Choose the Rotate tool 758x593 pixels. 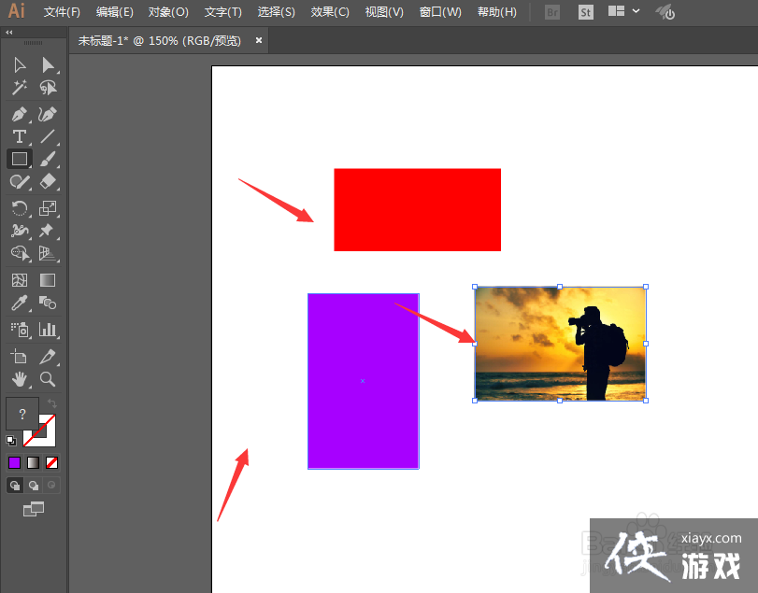point(19,208)
